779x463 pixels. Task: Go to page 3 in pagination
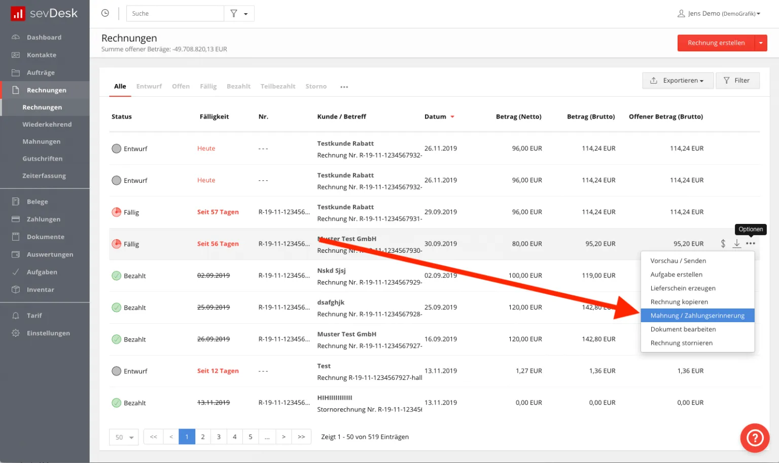219,437
